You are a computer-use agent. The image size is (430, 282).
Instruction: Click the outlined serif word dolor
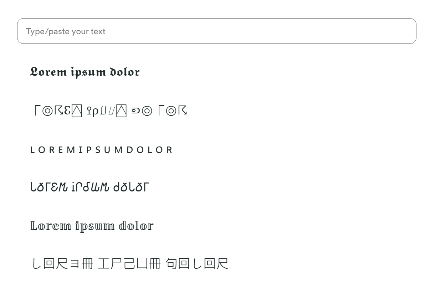tap(136, 226)
